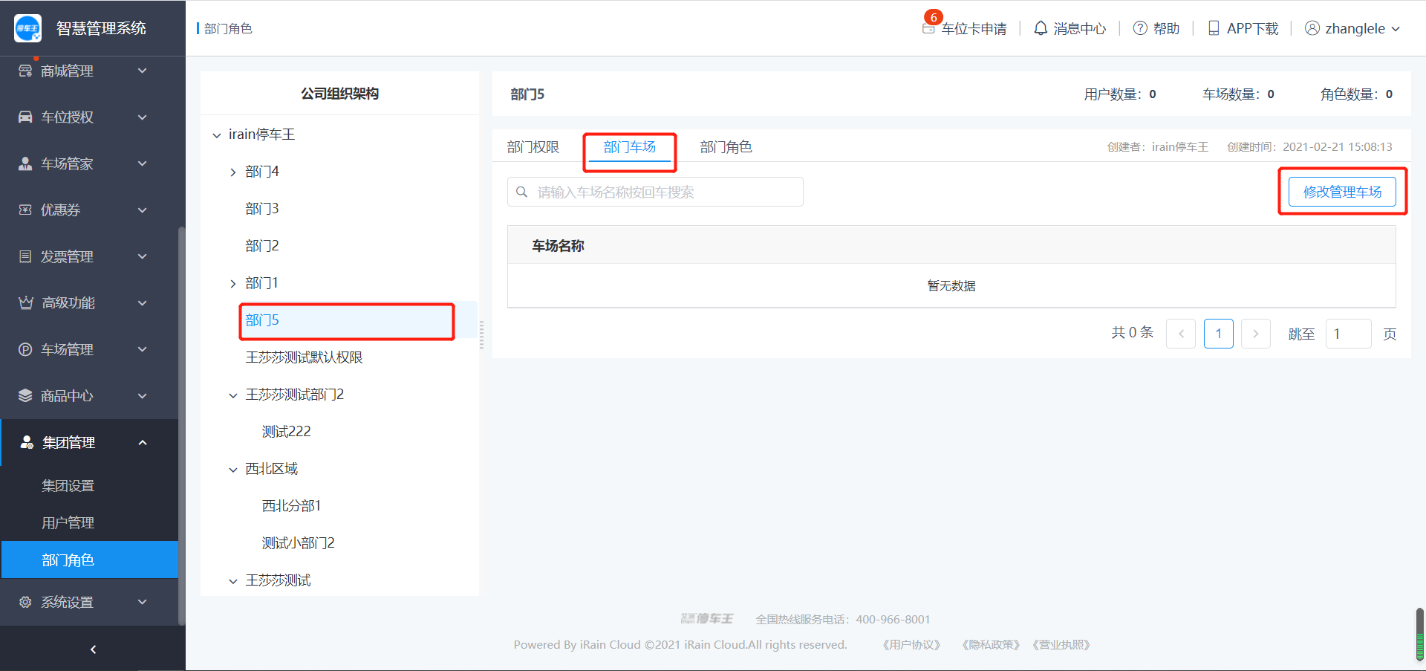Click the 车位授权 car icon
Screen dimensions: 1426x671
pyautogui.click(x=25, y=117)
